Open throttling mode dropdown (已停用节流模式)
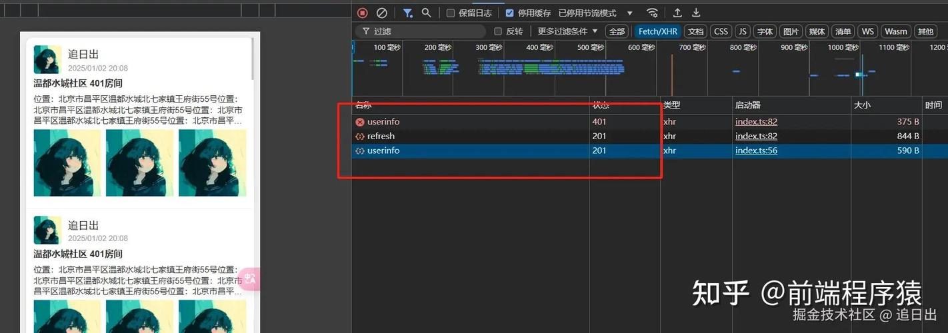The width and height of the screenshot is (948, 333). click(595, 13)
